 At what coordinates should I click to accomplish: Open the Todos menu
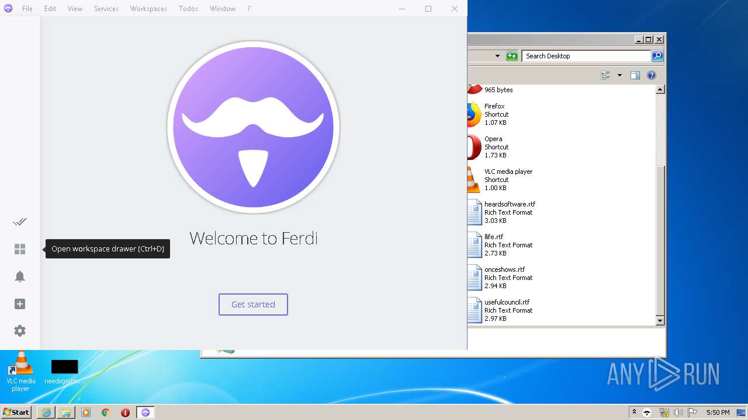point(188,9)
